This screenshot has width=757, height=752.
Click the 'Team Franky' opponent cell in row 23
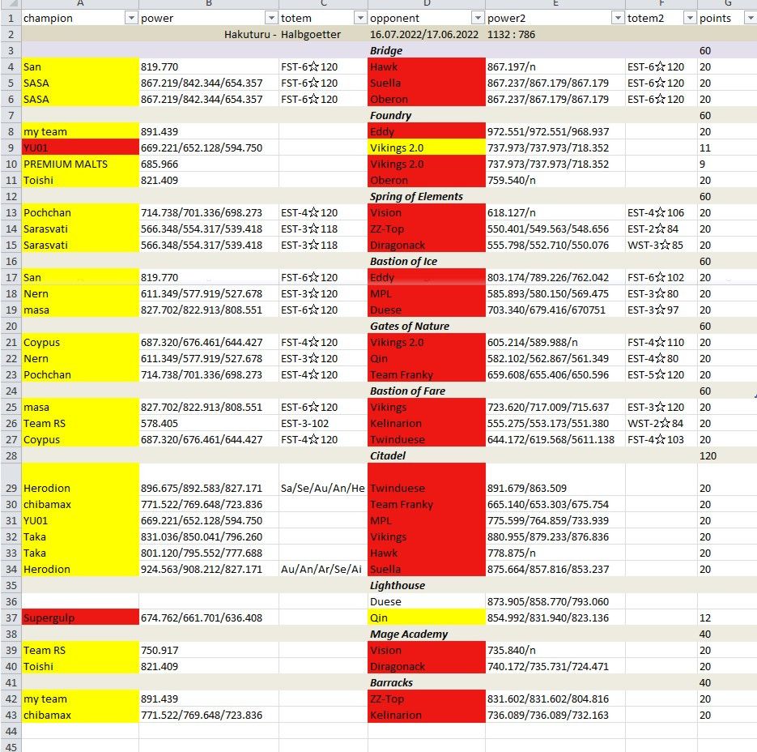coord(427,374)
